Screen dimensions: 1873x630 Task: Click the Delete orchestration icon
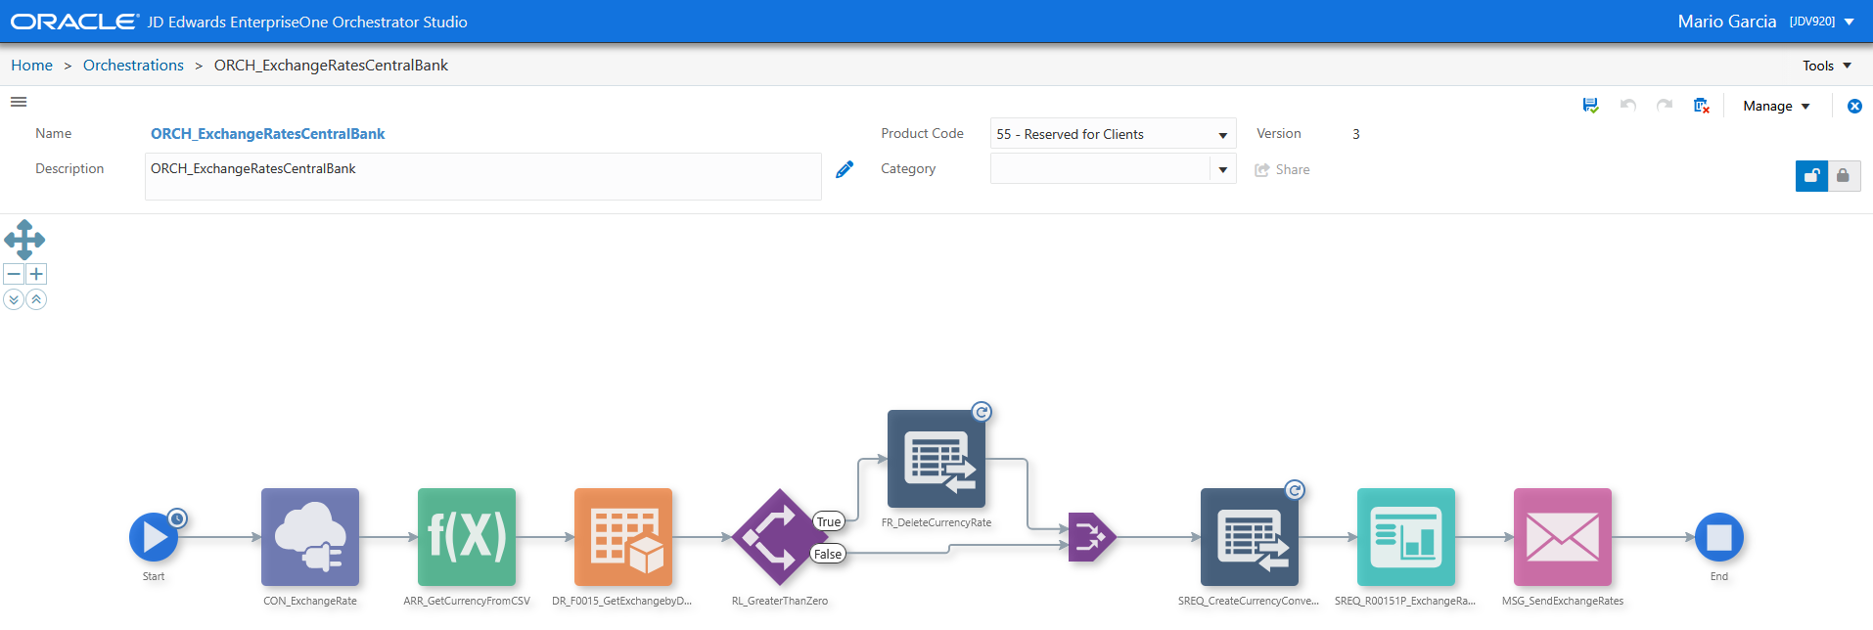[x=1702, y=106]
